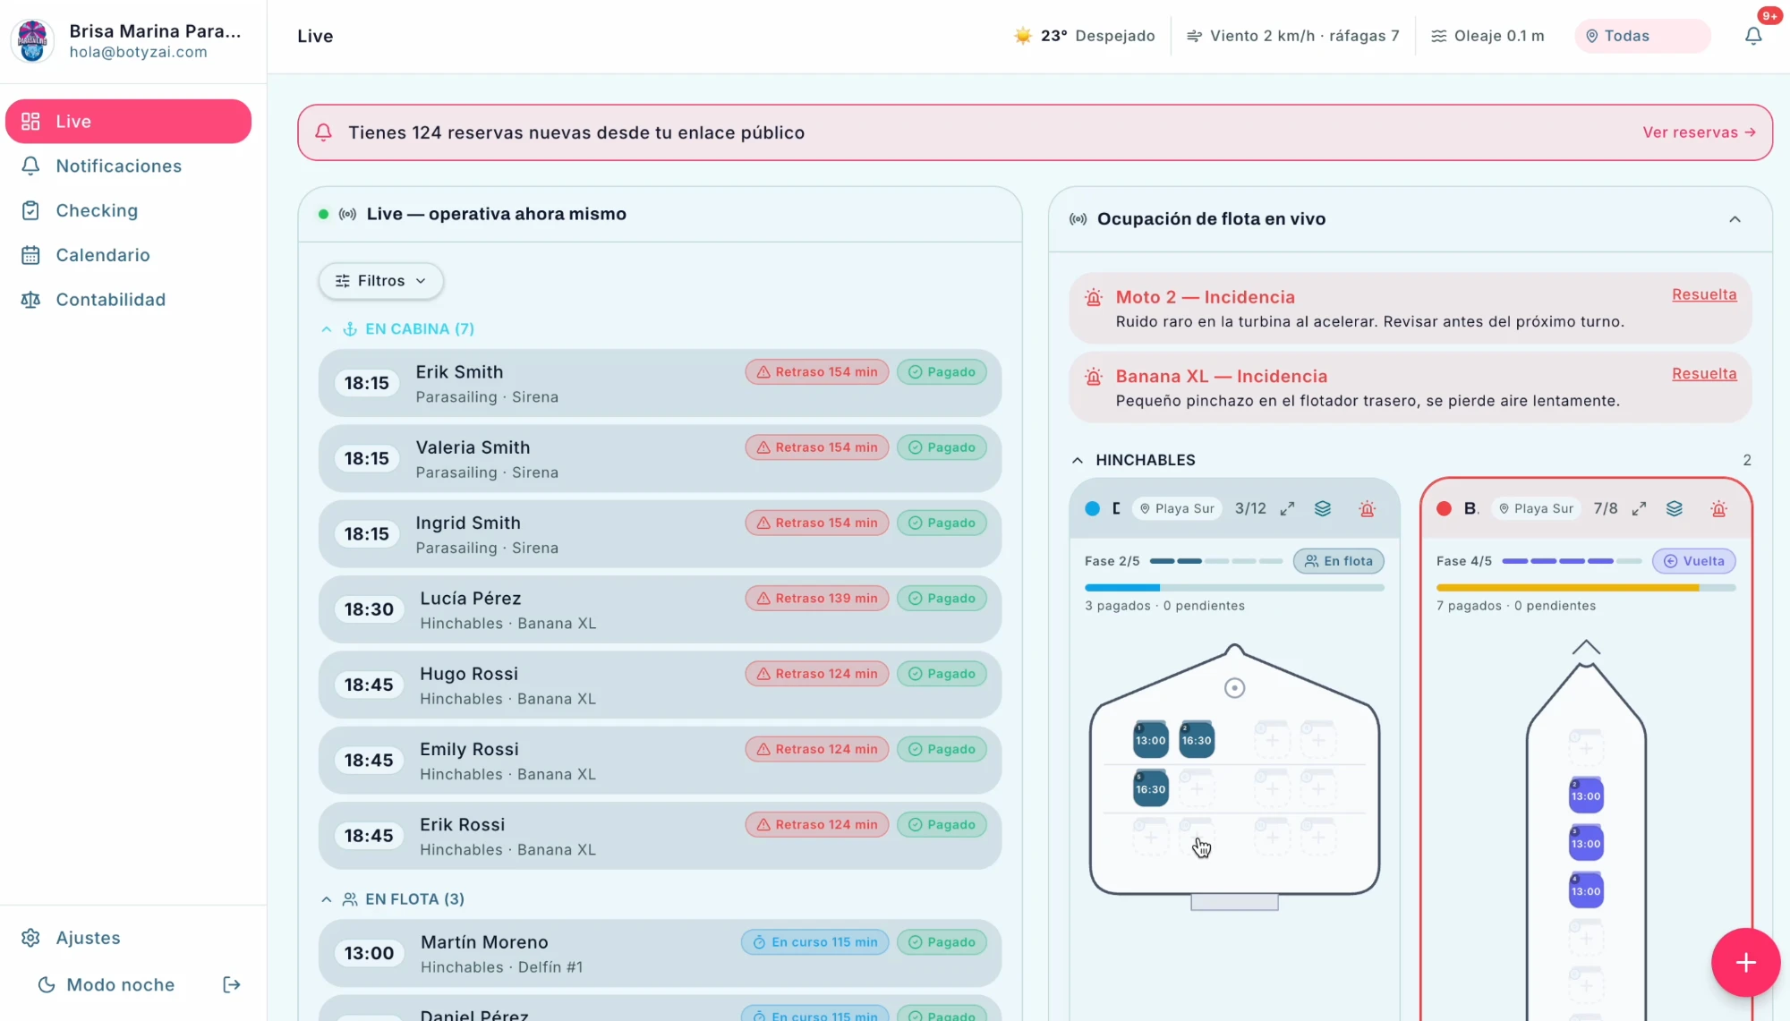Click the Fase 2/5 progress segments
This screenshot has width=1790, height=1021.
1215,561
